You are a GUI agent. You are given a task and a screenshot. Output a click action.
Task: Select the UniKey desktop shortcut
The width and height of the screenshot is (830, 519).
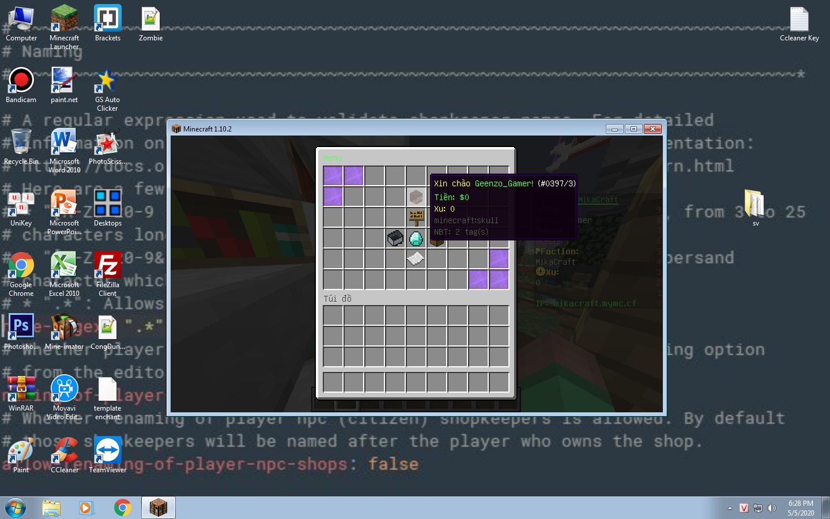[21, 209]
